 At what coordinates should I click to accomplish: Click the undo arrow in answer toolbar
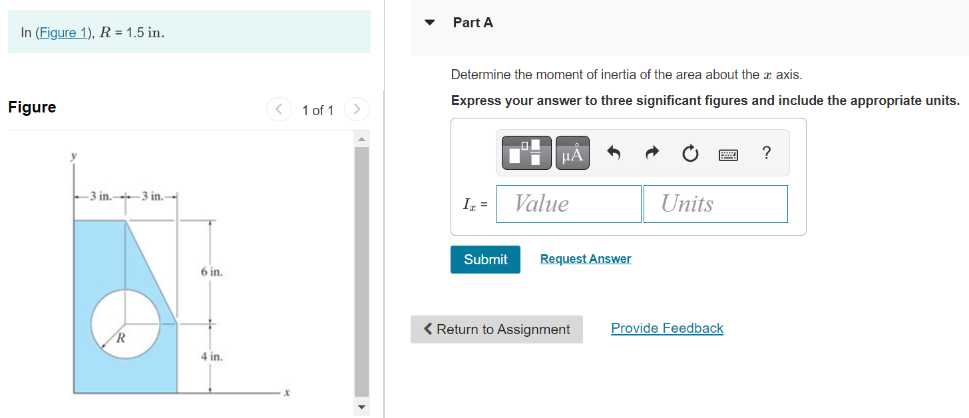click(613, 152)
